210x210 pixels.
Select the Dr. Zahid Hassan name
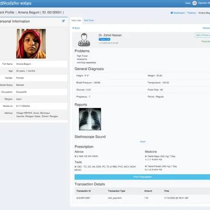pyautogui.click(x=110, y=35)
